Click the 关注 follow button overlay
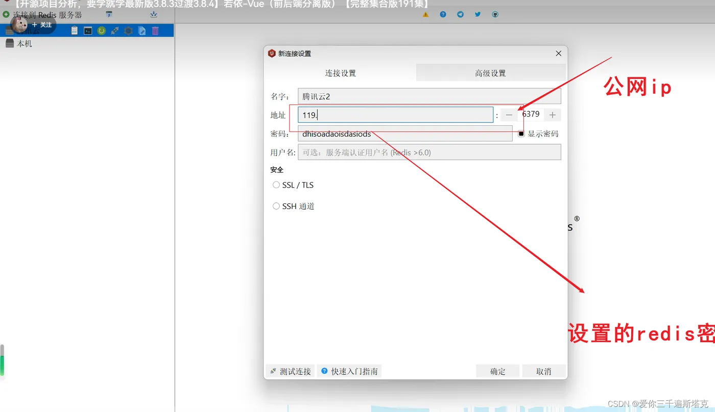715x412 pixels. tap(42, 24)
